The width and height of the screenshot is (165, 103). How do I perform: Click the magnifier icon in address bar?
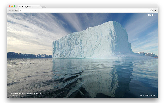20,11
